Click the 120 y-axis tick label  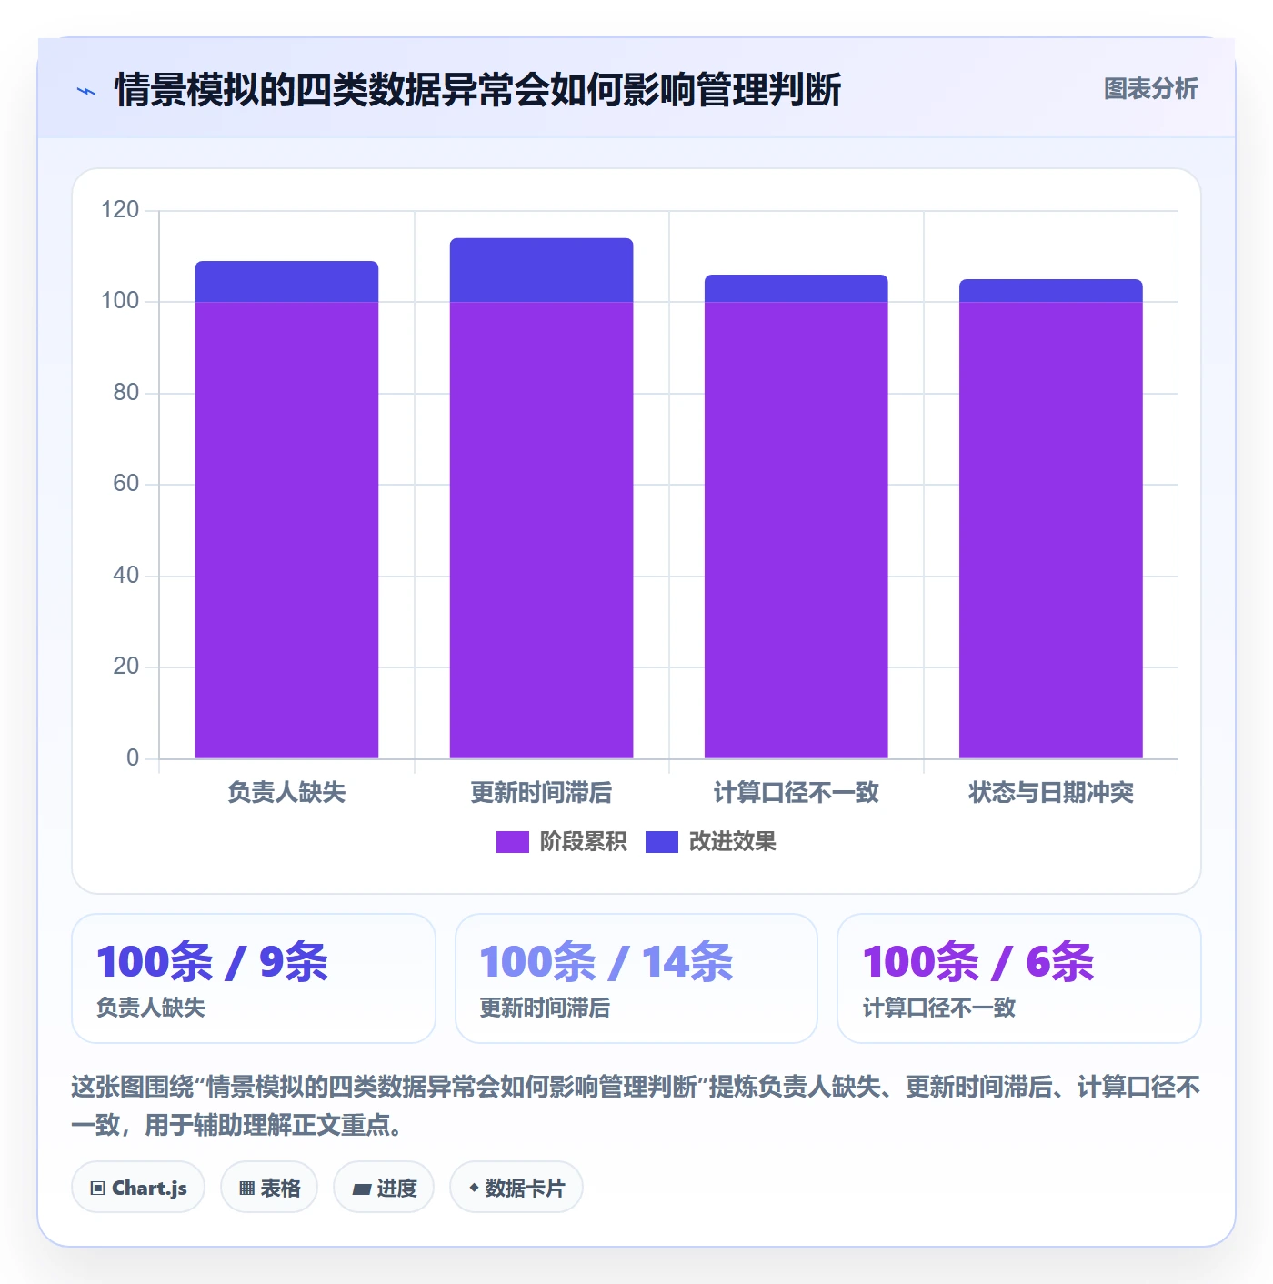120,210
